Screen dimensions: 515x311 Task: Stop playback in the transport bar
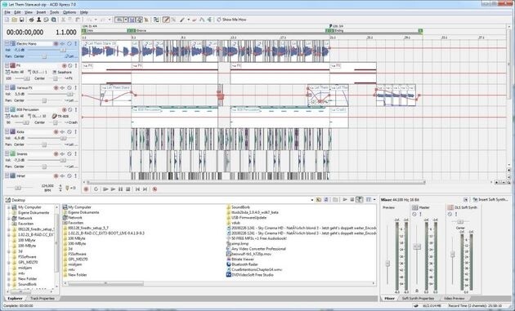[128, 189]
